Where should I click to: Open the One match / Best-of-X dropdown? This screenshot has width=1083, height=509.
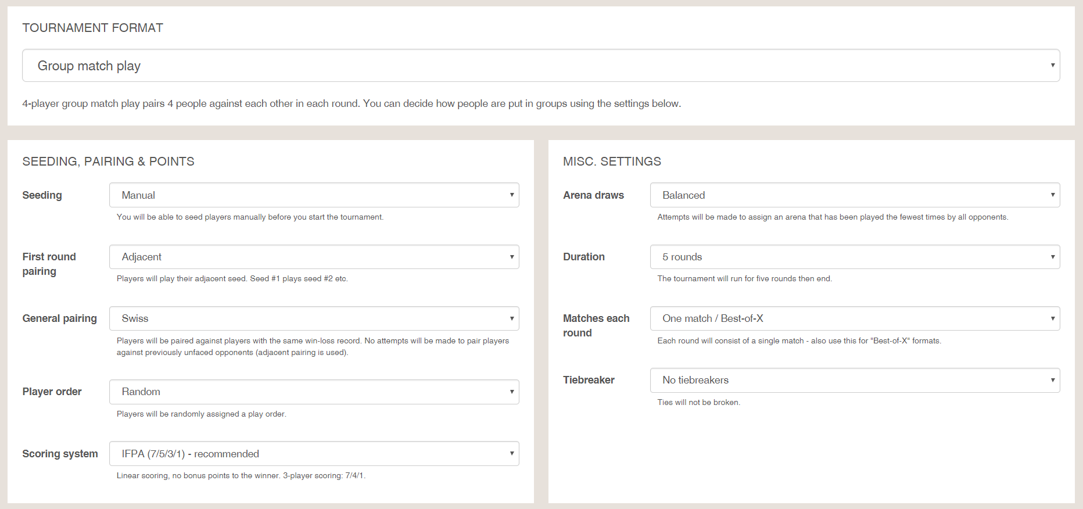click(x=855, y=318)
